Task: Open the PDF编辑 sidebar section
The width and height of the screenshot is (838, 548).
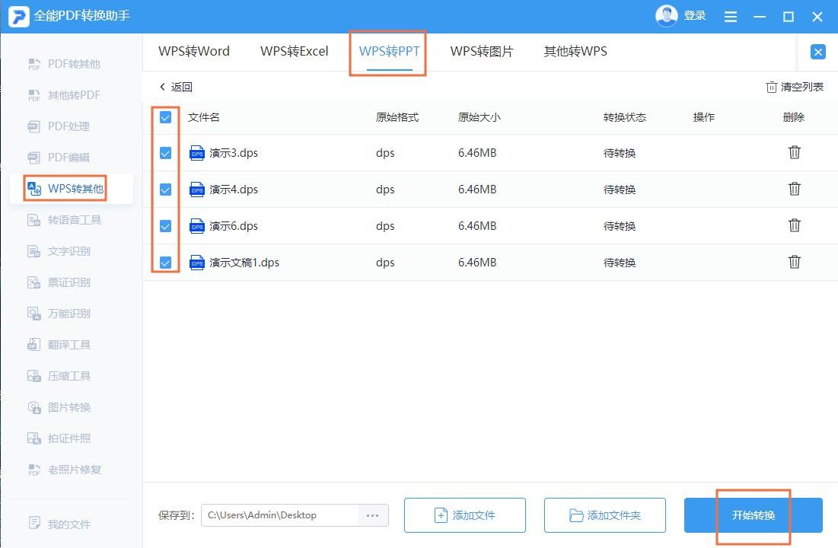Action: click(59, 158)
